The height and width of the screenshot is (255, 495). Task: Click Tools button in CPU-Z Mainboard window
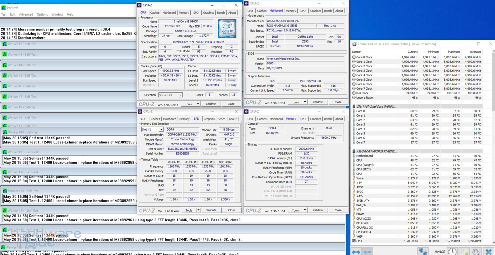tap(295, 102)
